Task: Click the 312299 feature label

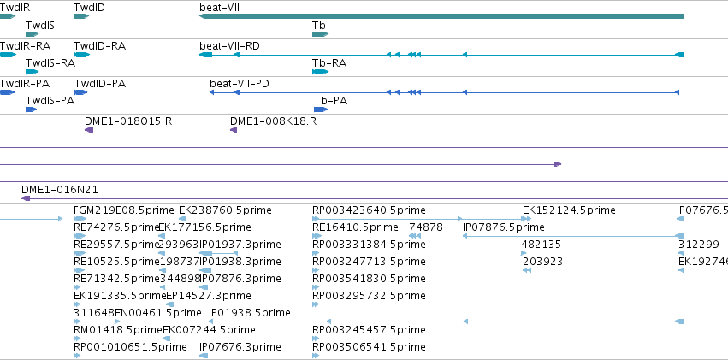Action: [x=699, y=245]
